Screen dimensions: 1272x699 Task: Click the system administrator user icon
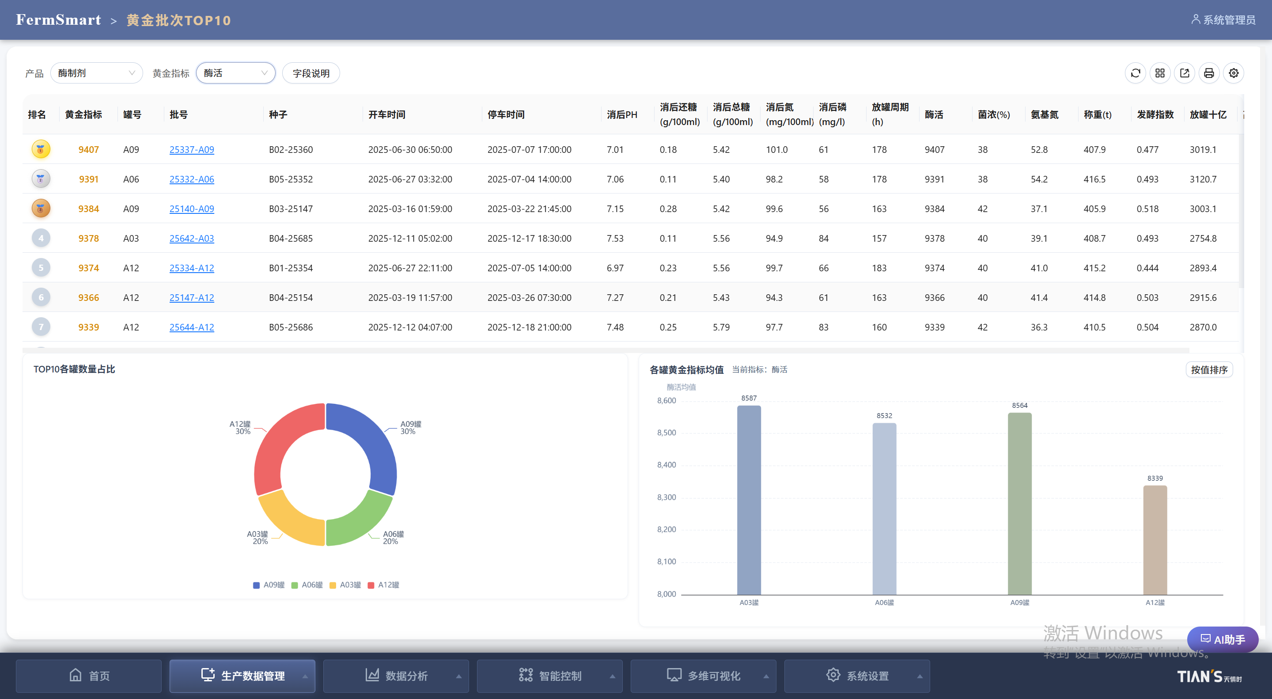tap(1196, 19)
